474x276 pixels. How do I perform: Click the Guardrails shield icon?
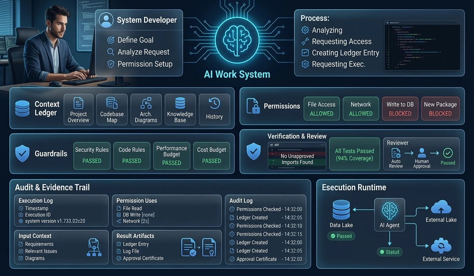point(22,153)
